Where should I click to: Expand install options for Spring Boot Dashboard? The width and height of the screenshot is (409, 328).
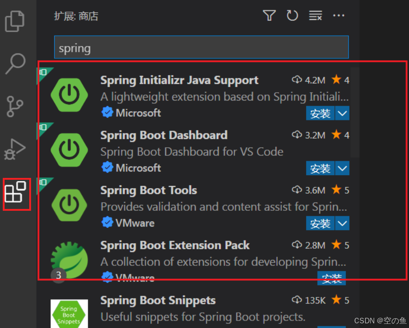tap(342, 168)
